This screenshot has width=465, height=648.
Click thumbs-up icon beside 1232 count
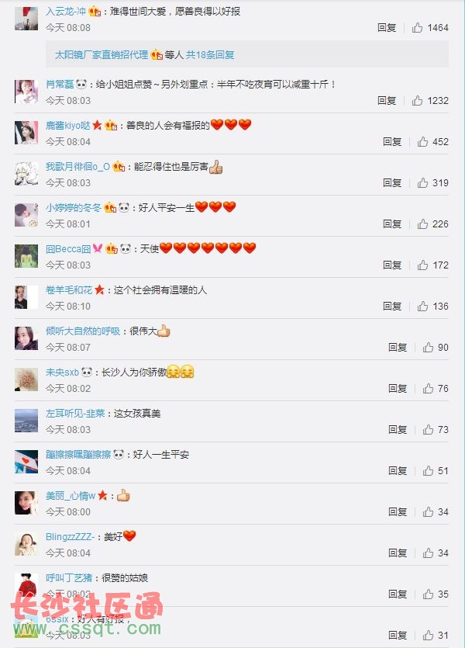pyautogui.click(x=417, y=100)
